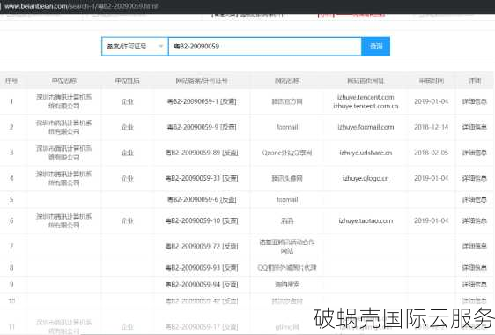Select license number 粤B2-20090059-9 [反查]
Viewport: 495px width, 335px height.
point(202,127)
